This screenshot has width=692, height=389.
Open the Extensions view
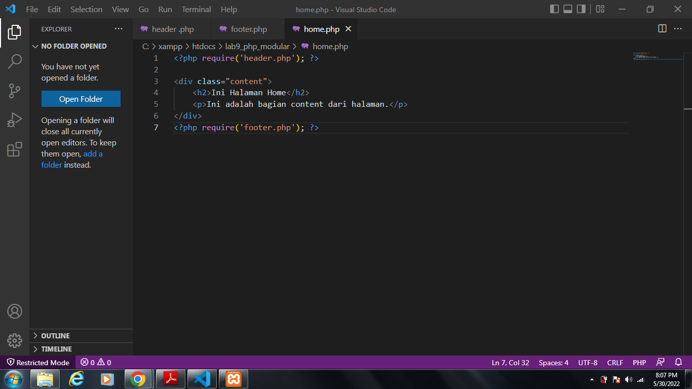[x=15, y=149]
